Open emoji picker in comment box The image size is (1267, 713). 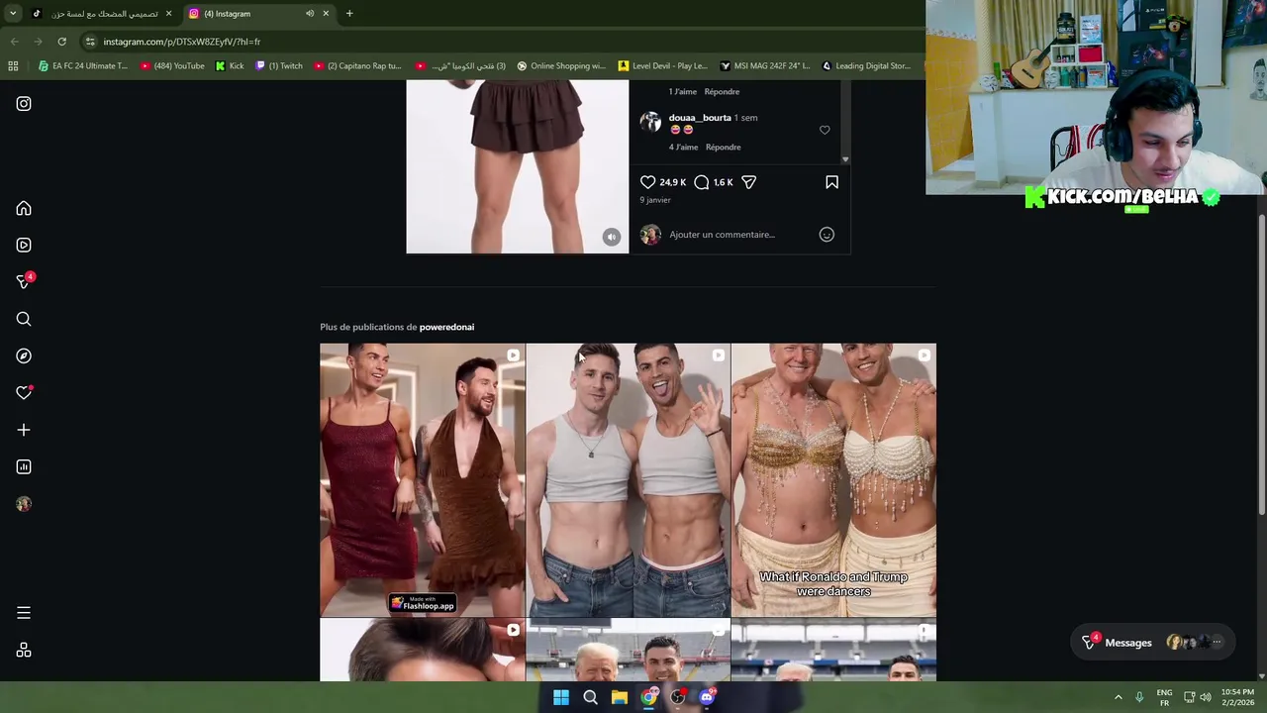[x=827, y=235]
